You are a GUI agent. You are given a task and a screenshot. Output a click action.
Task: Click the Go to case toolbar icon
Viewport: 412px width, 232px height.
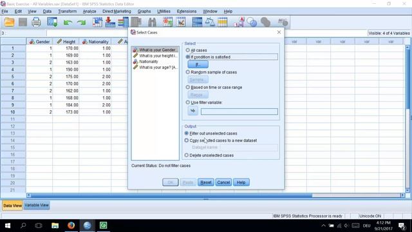(97, 22)
